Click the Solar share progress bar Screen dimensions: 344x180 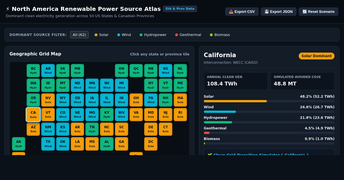pos(269,101)
